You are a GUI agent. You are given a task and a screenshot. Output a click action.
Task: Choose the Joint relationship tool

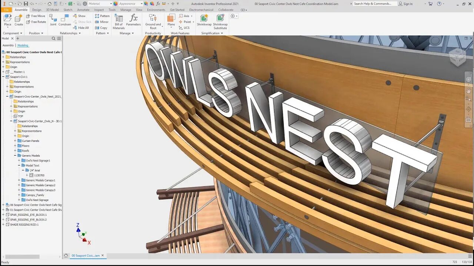53,21
